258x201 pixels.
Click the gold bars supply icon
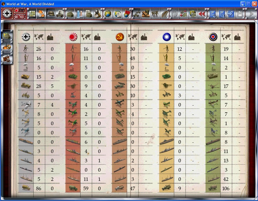(146, 14)
